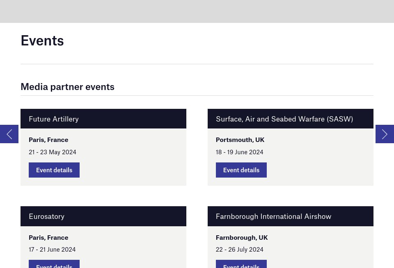The height and width of the screenshot is (268, 394).
Task: Click Event details under Farnborough International Airshow
Action: 241,265
